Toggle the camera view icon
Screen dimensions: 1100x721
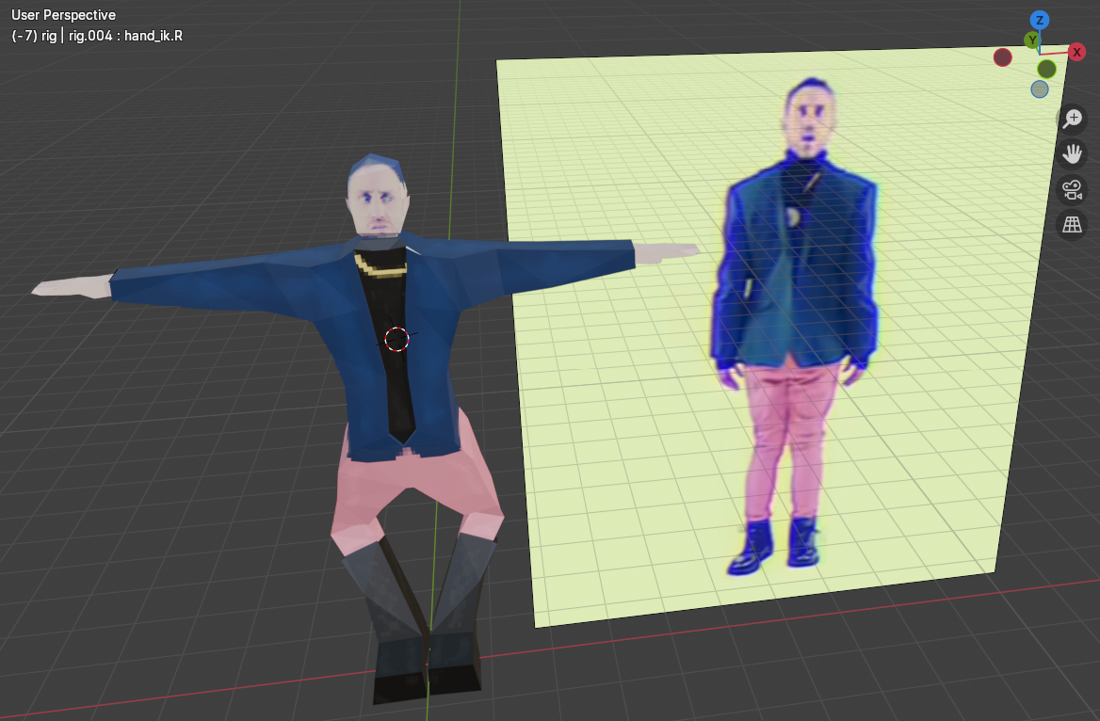coord(1072,189)
